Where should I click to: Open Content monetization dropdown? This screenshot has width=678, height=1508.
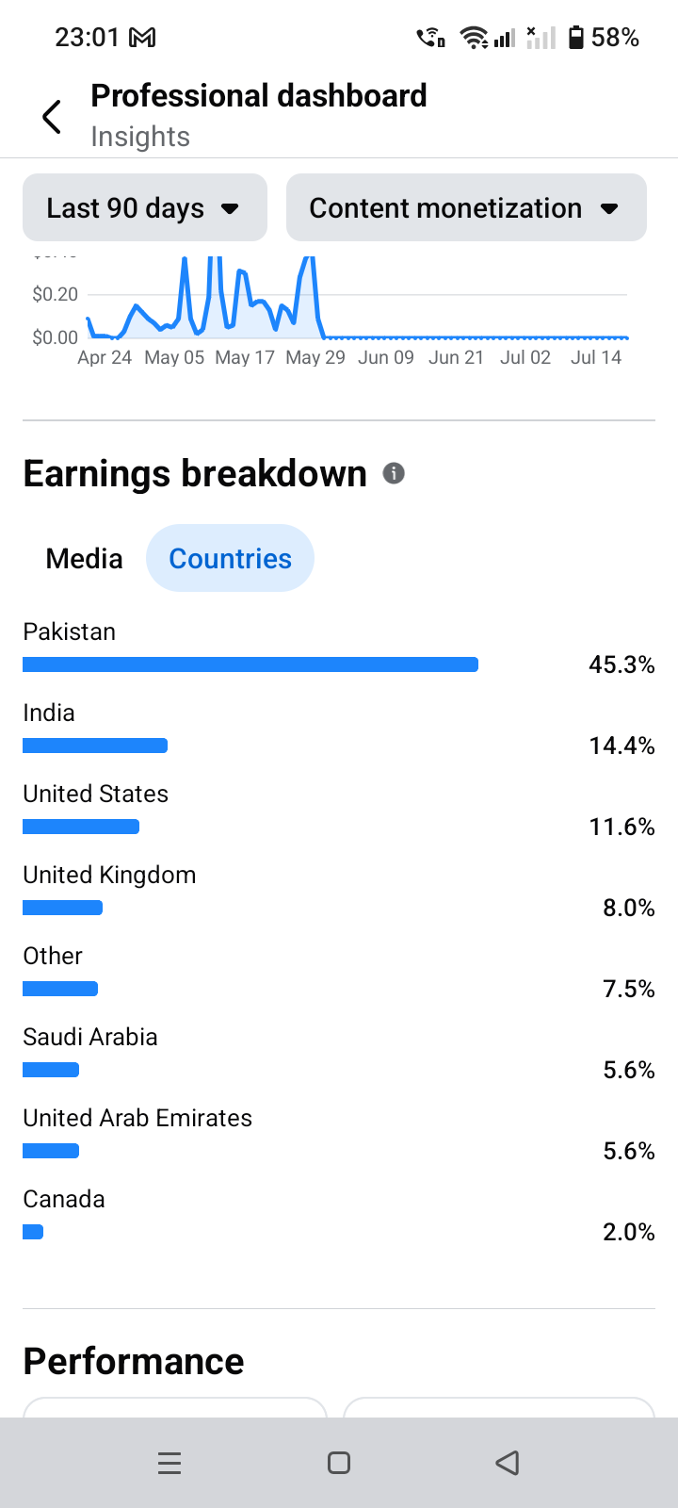click(466, 207)
